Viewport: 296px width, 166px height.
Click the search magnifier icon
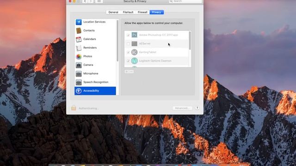pyautogui.click(x=171, y=1)
